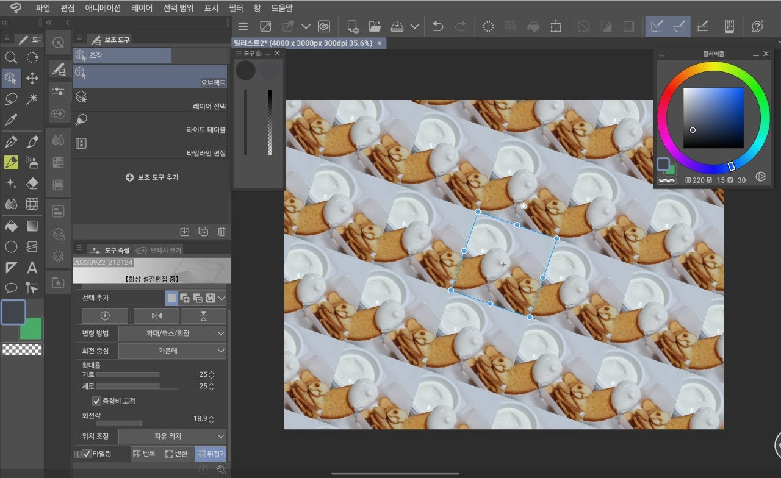The height and width of the screenshot is (478, 781).
Task: Open dropdown arrow beside quick share icon
Action: [x=306, y=26]
